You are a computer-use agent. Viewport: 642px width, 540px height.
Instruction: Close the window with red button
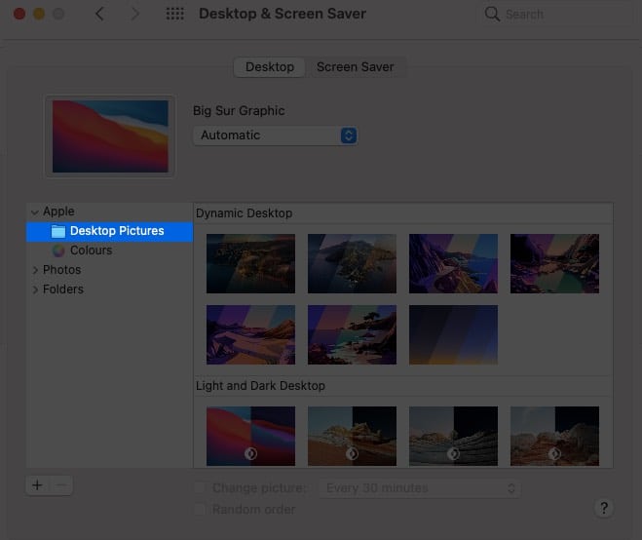[19, 14]
